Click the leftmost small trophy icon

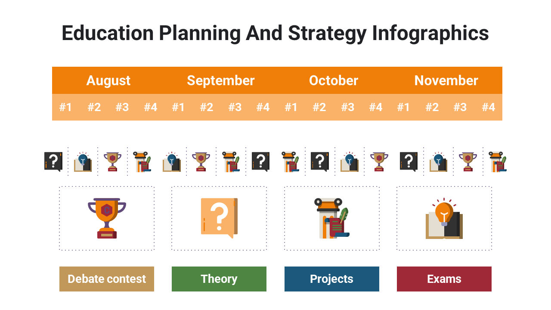(112, 162)
